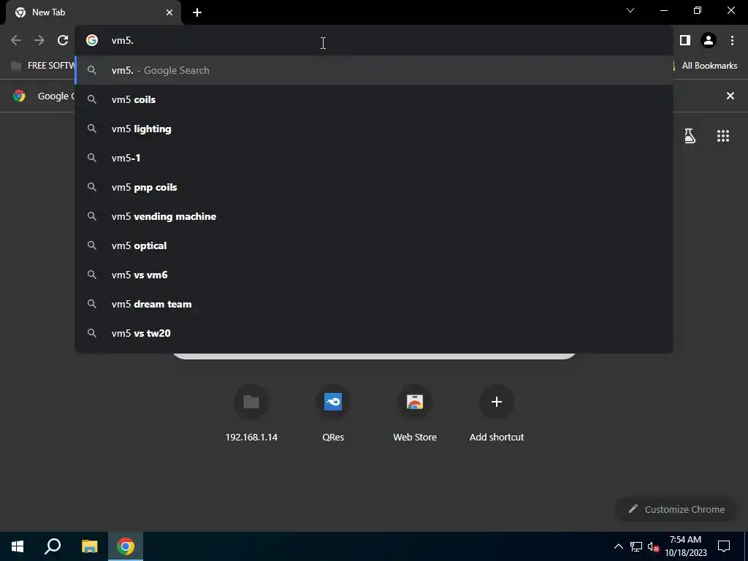Close the New Tab tab
Screen dimensions: 748x561
[x=169, y=12]
